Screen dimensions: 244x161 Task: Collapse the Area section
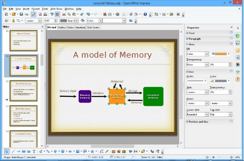[x=190, y=44]
